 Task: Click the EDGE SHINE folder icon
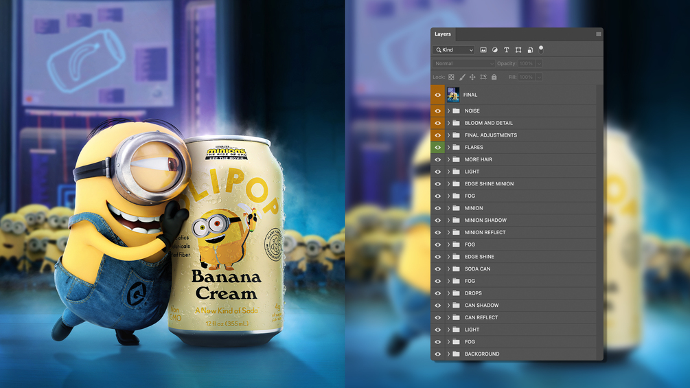pos(457,256)
